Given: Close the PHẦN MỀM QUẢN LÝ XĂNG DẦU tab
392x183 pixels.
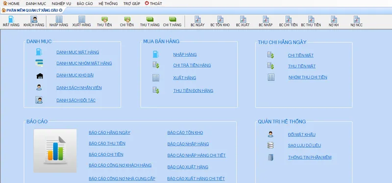Looking at the screenshot, I should point(60,10).
